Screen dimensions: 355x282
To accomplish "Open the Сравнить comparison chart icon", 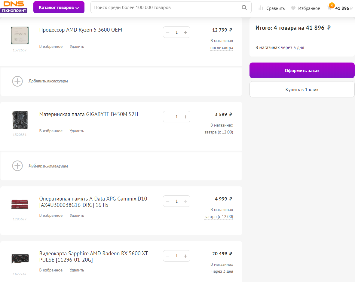I will pyautogui.click(x=261, y=8).
